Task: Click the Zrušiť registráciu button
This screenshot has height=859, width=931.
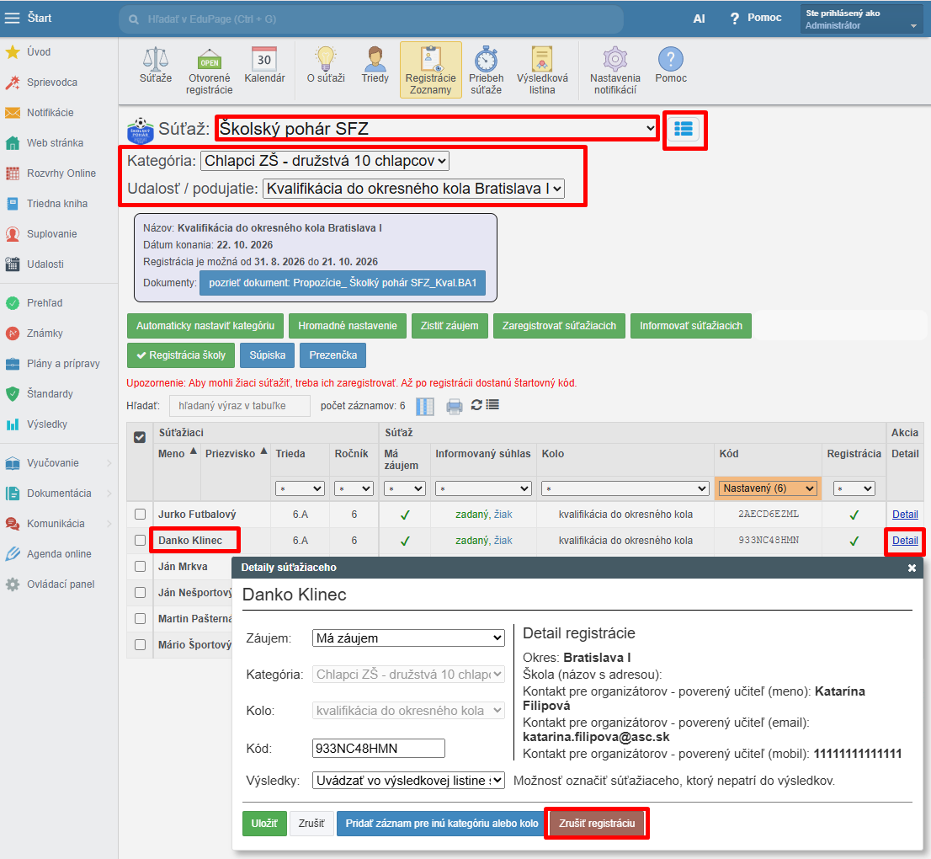Action: (x=597, y=824)
